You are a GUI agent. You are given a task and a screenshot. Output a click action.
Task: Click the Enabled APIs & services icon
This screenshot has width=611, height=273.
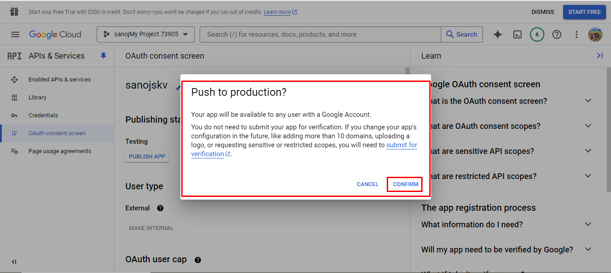14,80
